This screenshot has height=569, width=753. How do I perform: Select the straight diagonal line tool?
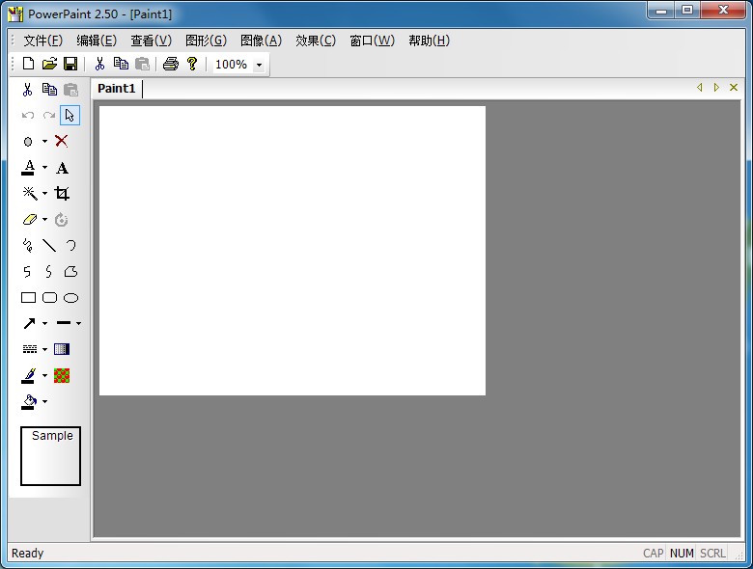click(49, 245)
